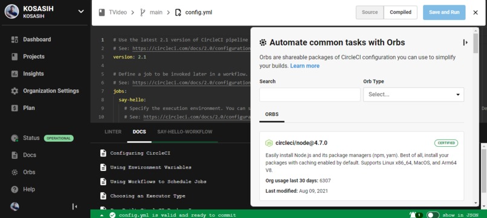This screenshot has height=218, width=487.
Task: Close the config editor with X
Action: tap(476, 13)
